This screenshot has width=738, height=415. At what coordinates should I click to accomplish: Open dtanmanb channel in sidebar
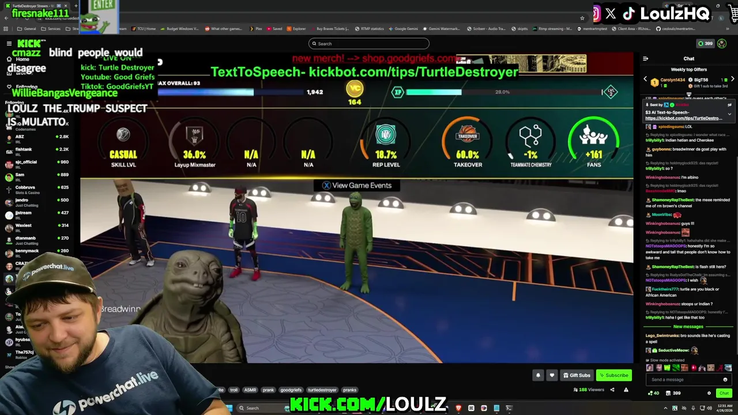tap(37, 240)
